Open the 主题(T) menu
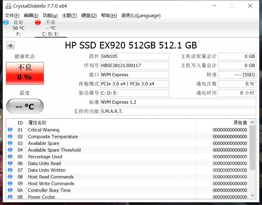Viewport: 262px width, 205px height. coord(69,16)
